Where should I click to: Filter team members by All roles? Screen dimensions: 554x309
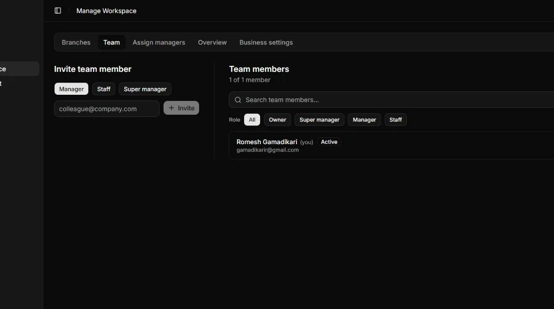point(252,120)
